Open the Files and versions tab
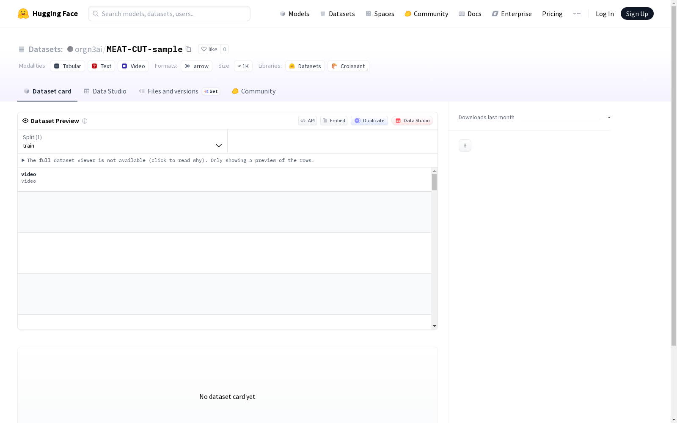677x423 pixels. coord(179,91)
